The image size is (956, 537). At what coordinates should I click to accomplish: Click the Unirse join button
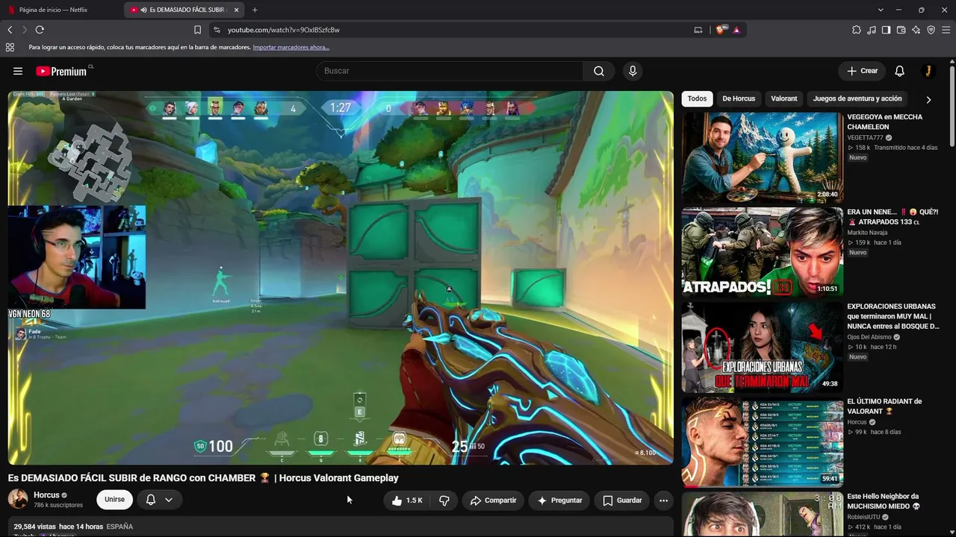114,500
